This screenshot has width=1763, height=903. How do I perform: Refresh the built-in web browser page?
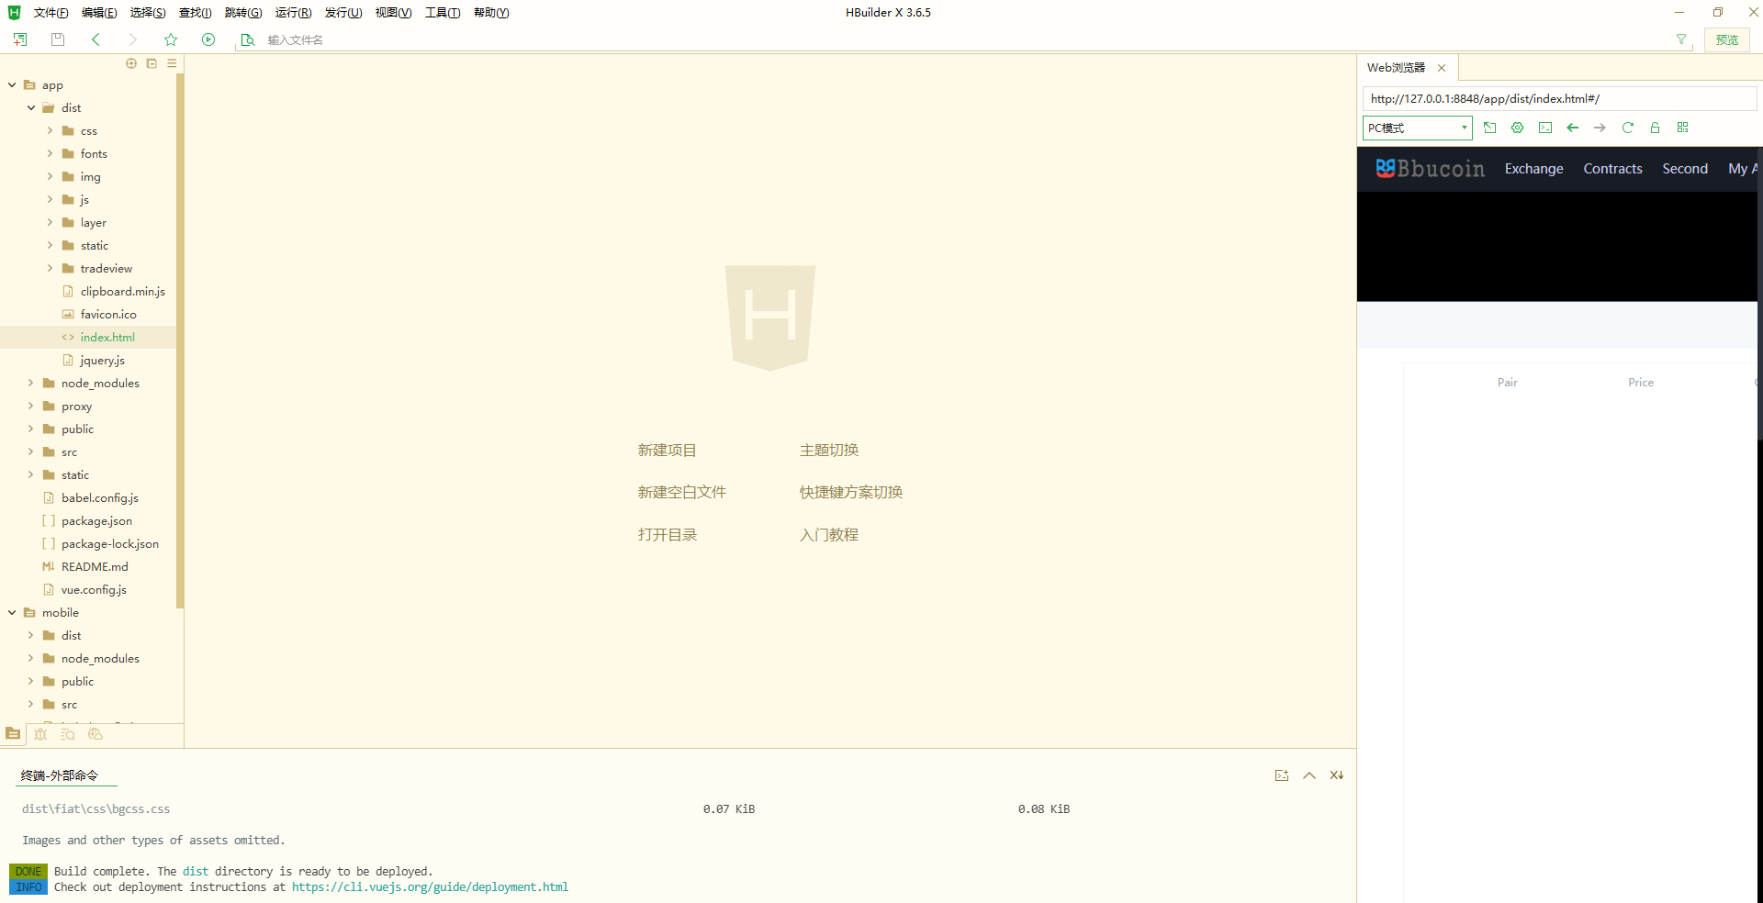1627,128
